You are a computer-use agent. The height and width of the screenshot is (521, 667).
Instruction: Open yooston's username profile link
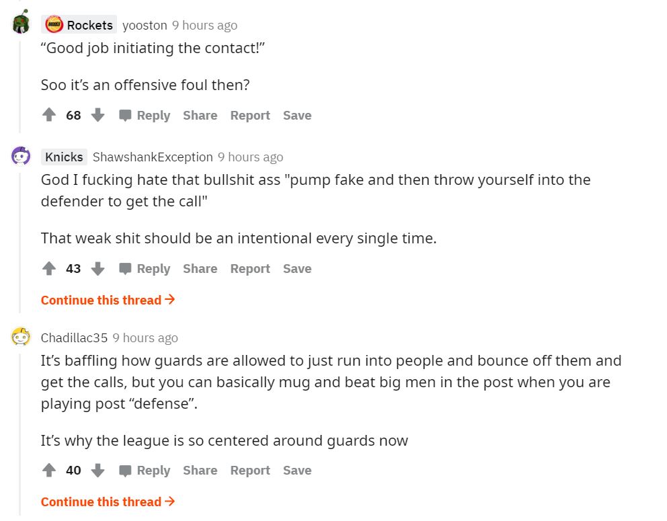(x=145, y=25)
